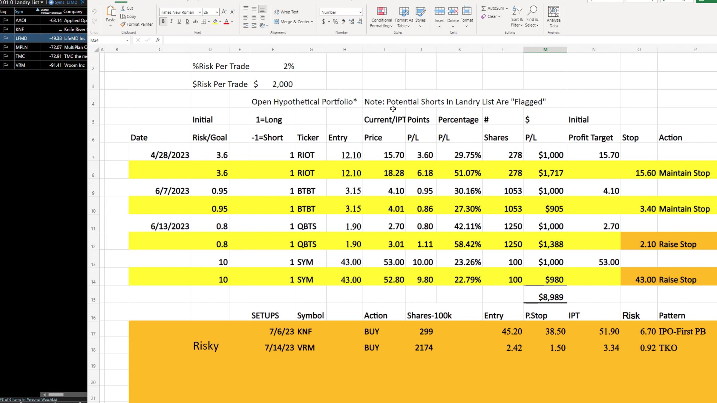Click Analyze Data button
The height and width of the screenshot is (403, 717).
click(x=554, y=17)
